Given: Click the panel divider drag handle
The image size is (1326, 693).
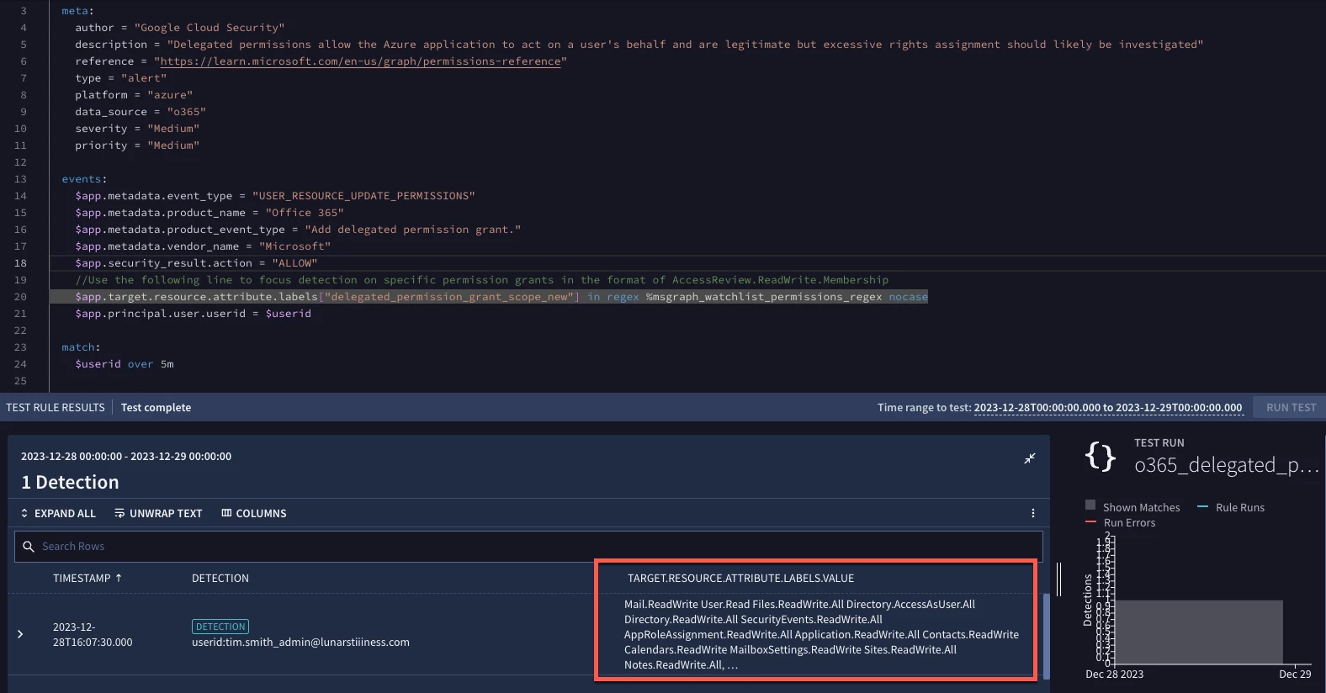Looking at the screenshot, I should (1058, 579).
